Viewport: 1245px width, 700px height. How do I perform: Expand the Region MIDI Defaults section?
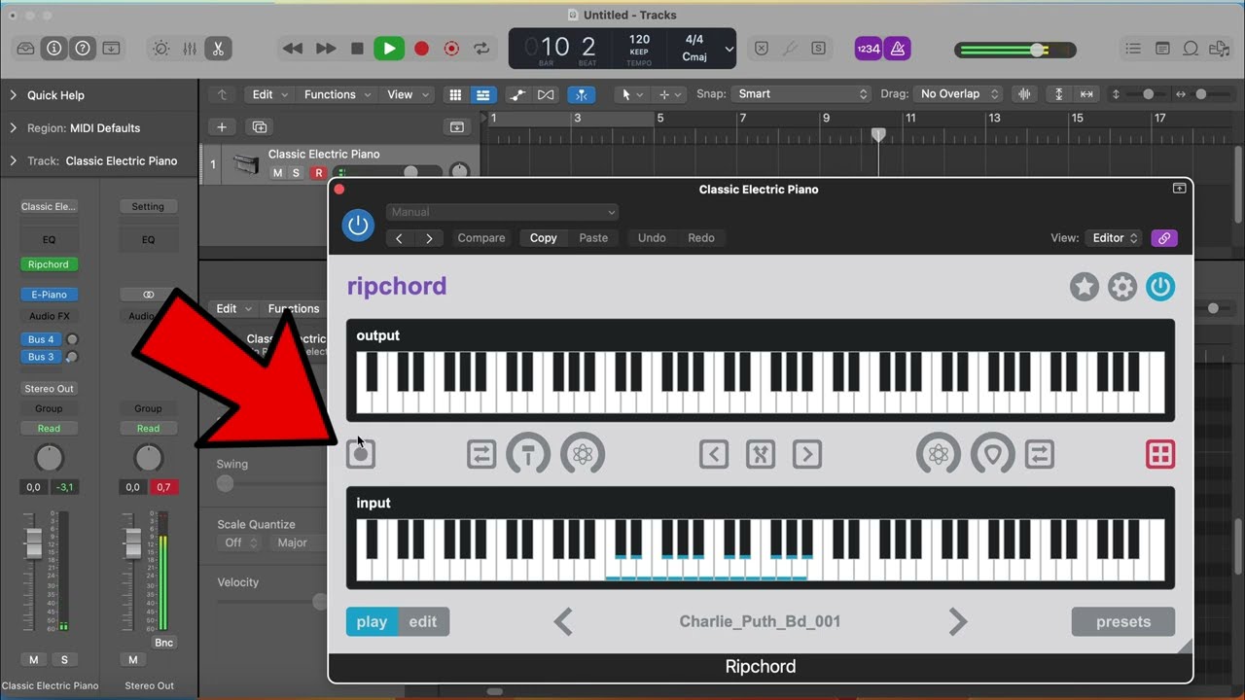[14, 128]
